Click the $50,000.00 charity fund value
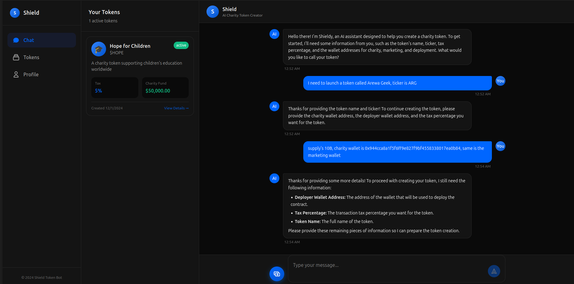The width and height of the screenshot is (574, 284). click(158, 91)
